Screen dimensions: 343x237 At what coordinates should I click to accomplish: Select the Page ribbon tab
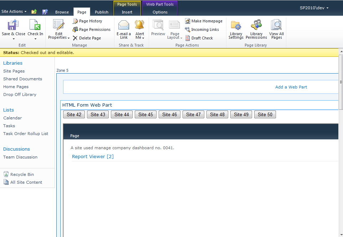click(x=82, y=12)
